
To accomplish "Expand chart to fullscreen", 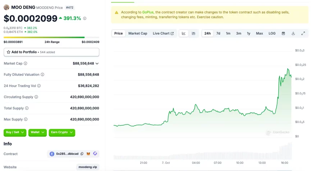I will 303,33.
